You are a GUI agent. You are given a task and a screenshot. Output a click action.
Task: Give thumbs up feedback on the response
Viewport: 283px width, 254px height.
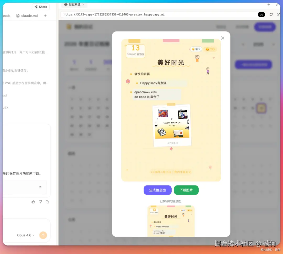pyautogui.click(x=33, y=202)
